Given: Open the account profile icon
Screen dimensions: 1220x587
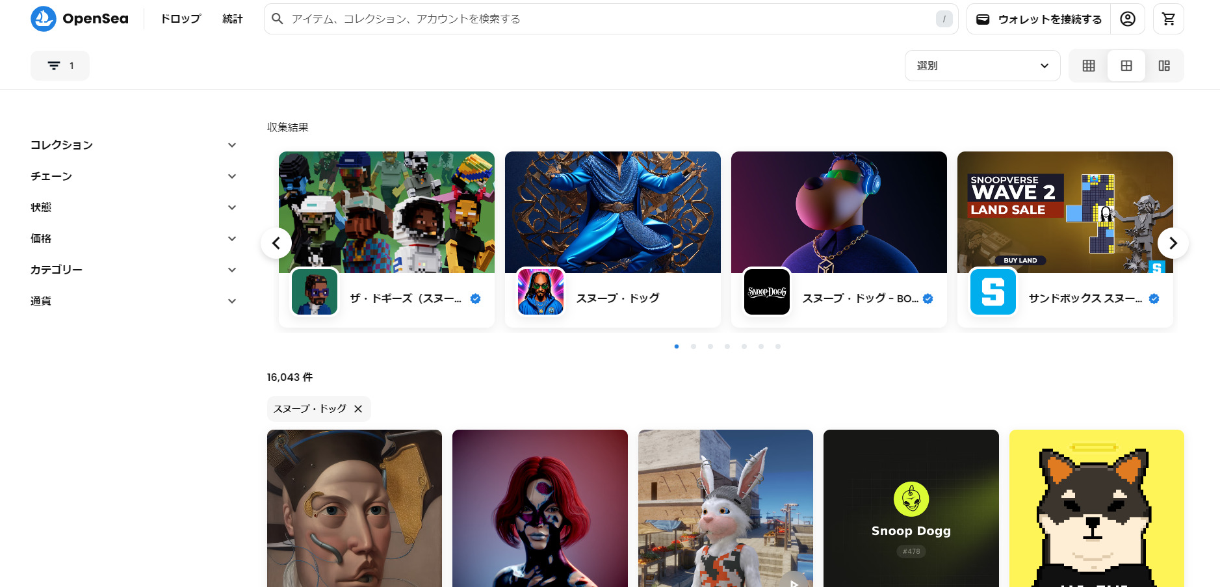Looking at the screenshot, I should coord(1128,19).
